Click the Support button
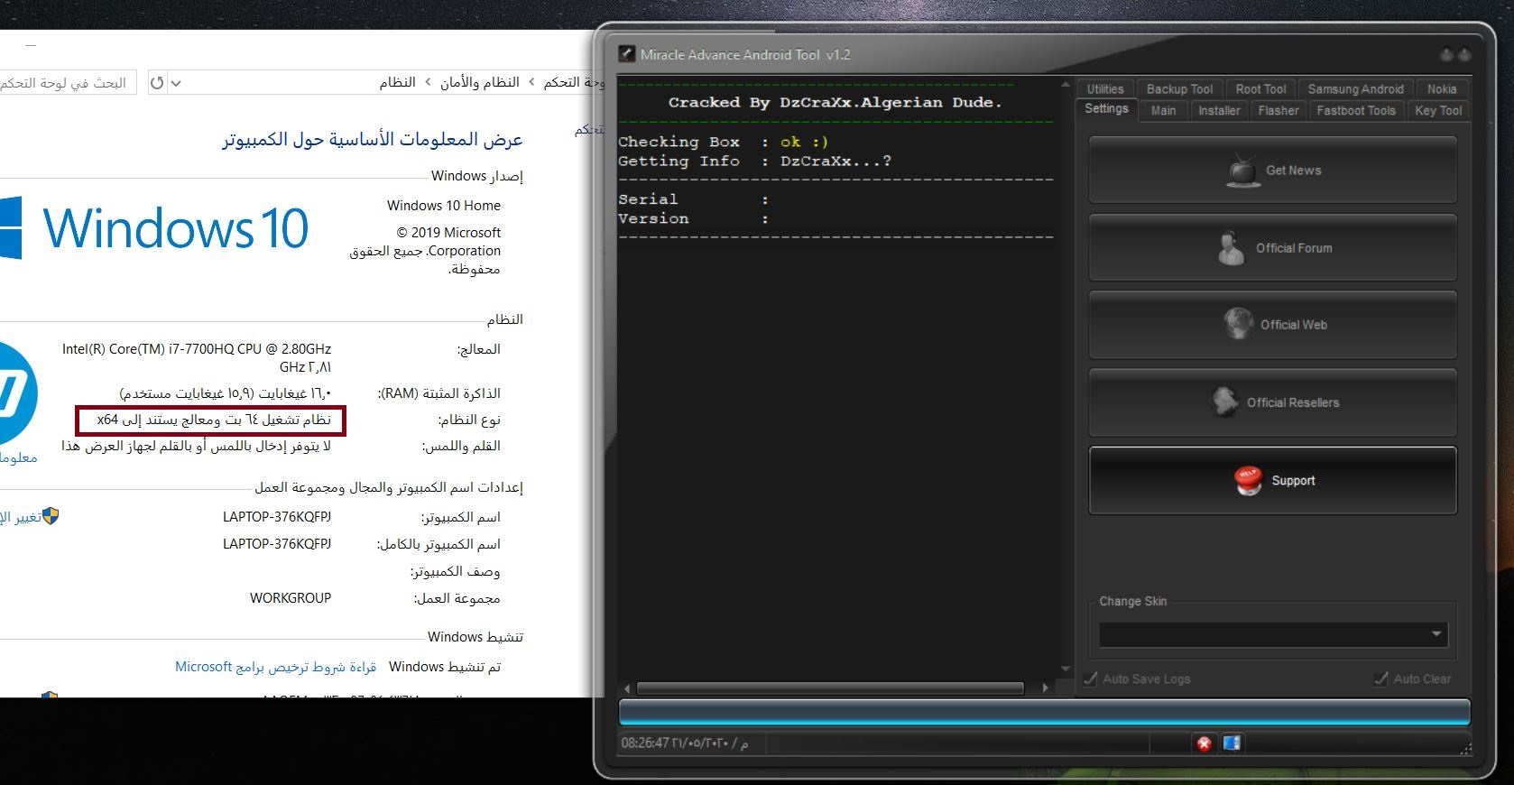The width and height of the screenshot is (1514, 785). pyautogui.click(x=1273, y=481)
